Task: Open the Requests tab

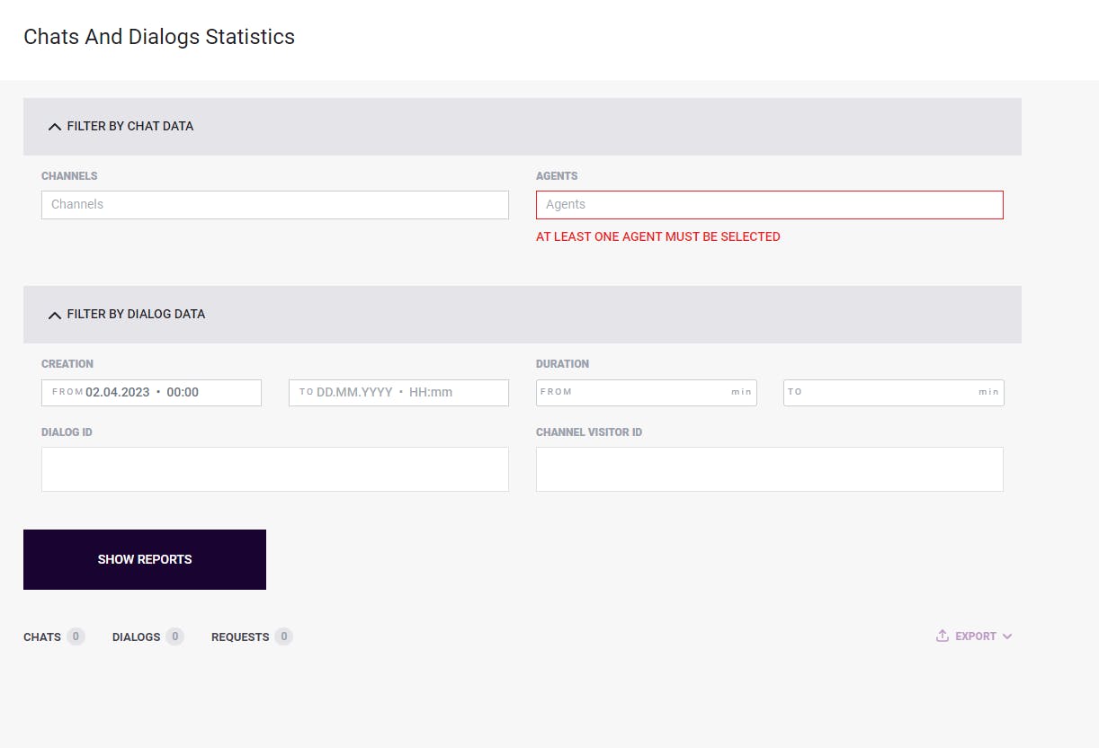Action: pos(240,637)
